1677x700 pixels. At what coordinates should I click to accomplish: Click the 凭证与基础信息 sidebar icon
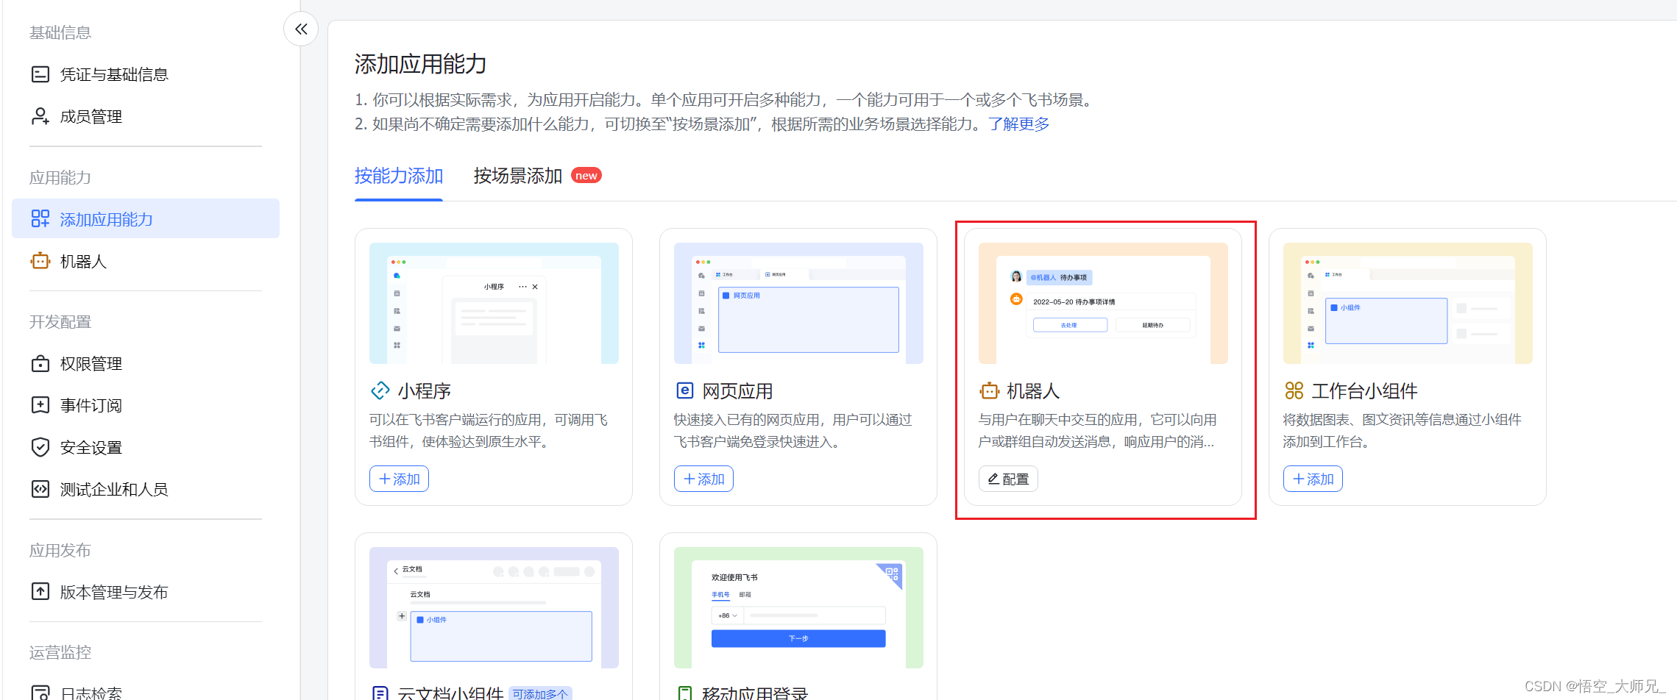click(40, 74)
